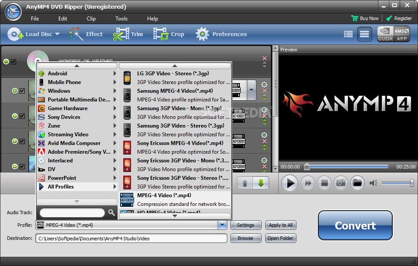Move selected item up arrow
Image resolution: width=418 pixels, height=266 pixels.
pyautogui.click(x=245, y=183)
